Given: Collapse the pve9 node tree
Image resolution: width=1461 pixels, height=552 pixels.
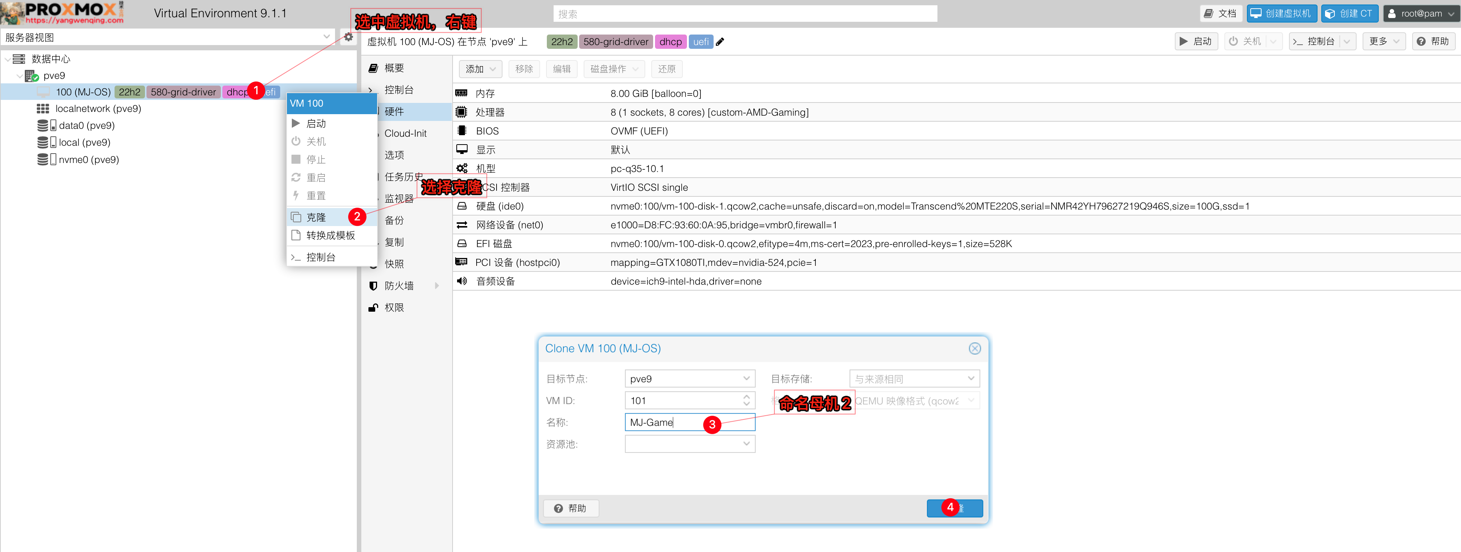Looking at the screenshot, I should 20,75.
